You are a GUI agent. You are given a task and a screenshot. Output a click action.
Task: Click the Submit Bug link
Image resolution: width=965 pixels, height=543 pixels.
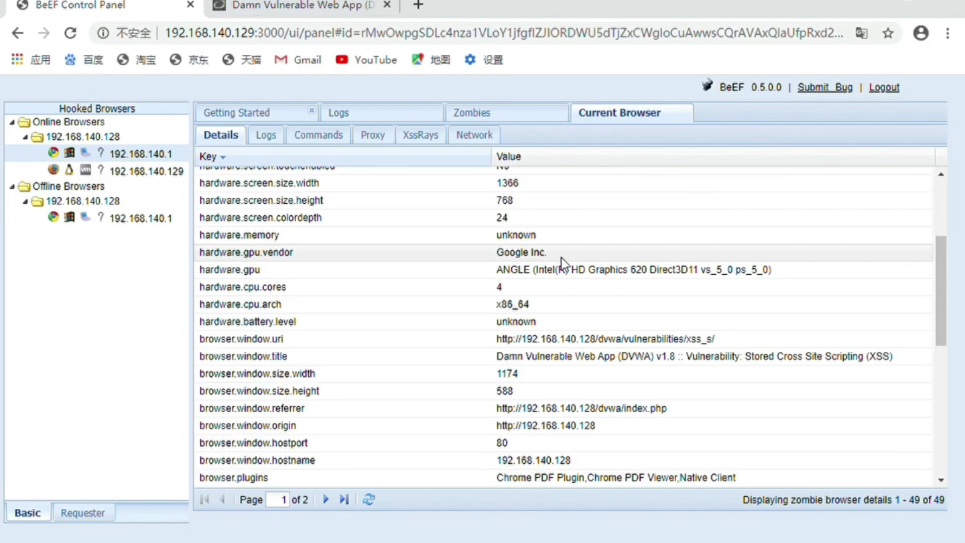825,87
